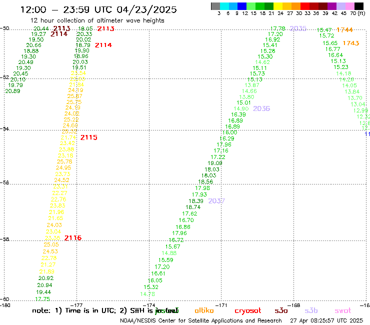Click the pink swatch near the 70 label
370x325 pixels.
[349, 6]
